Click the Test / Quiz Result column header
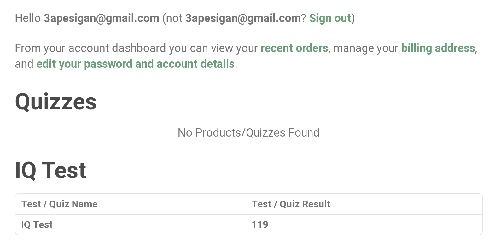 [290, 204]
